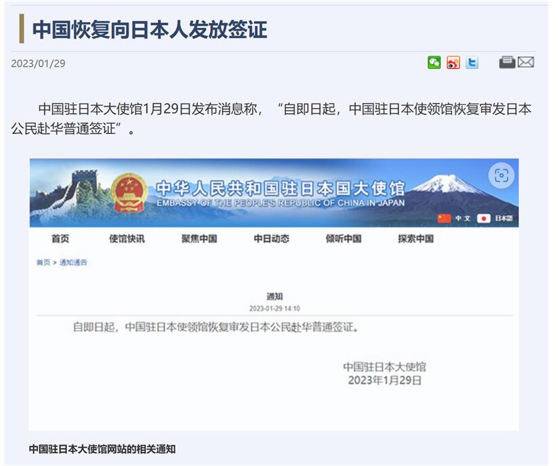Click the print page icon
The image size is (558, 466).
(x=507, y=62)
